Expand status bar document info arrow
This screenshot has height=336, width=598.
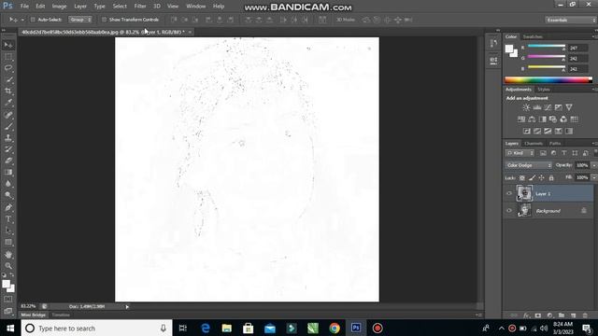coord(127,307)
